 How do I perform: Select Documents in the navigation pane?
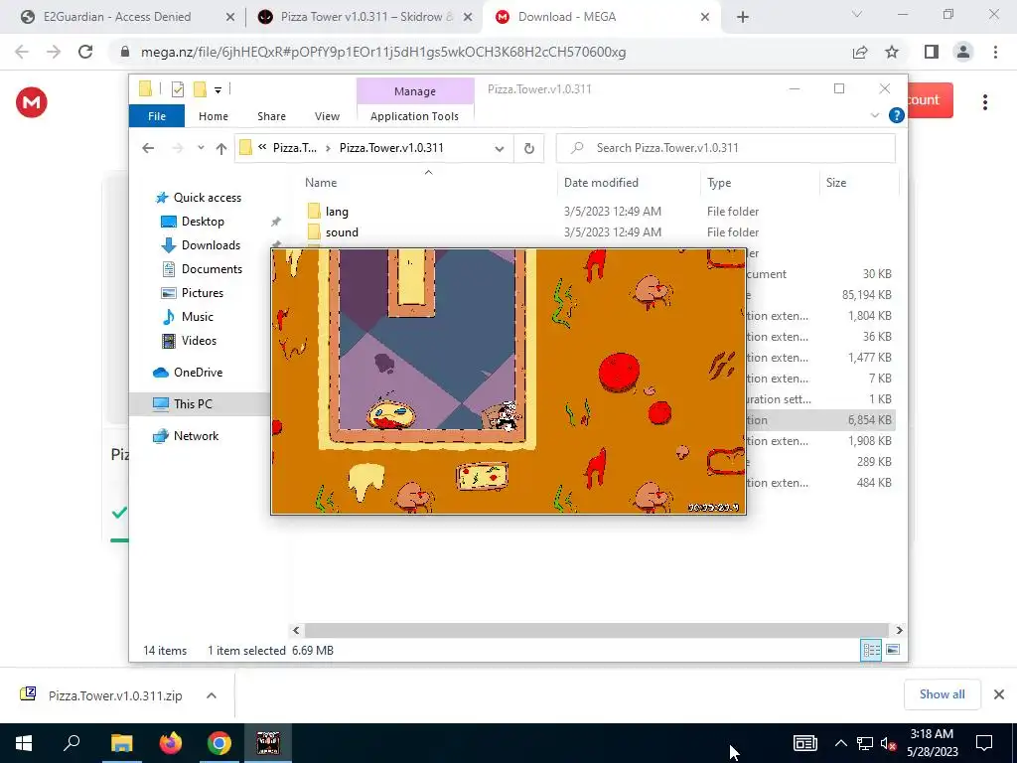coord(212,269)
